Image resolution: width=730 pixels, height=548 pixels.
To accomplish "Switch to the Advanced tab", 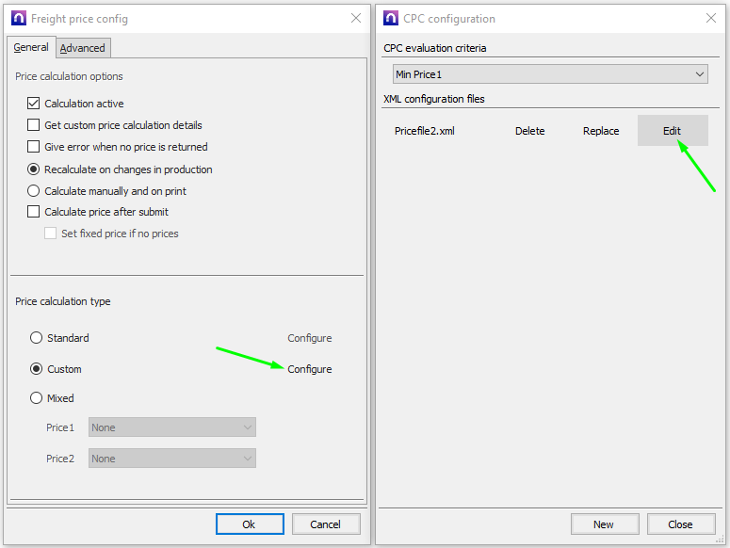I will (x=83, y=48).
